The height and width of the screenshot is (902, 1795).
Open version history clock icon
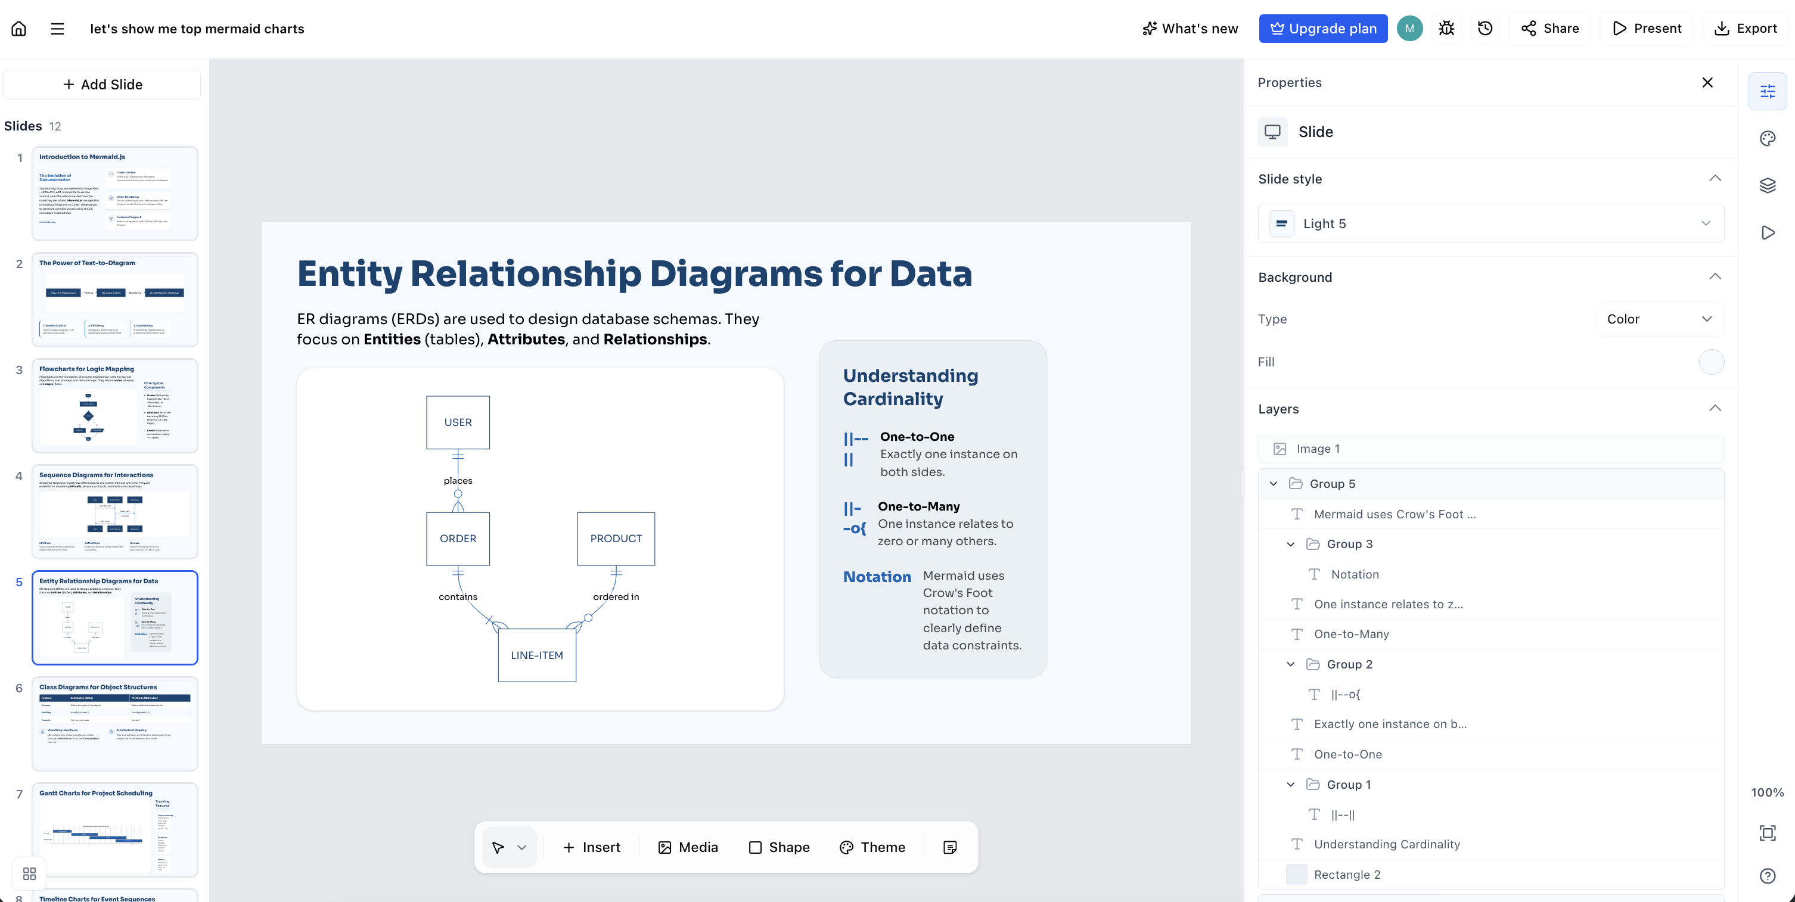pyautogui.click(x=1485, y=29)
